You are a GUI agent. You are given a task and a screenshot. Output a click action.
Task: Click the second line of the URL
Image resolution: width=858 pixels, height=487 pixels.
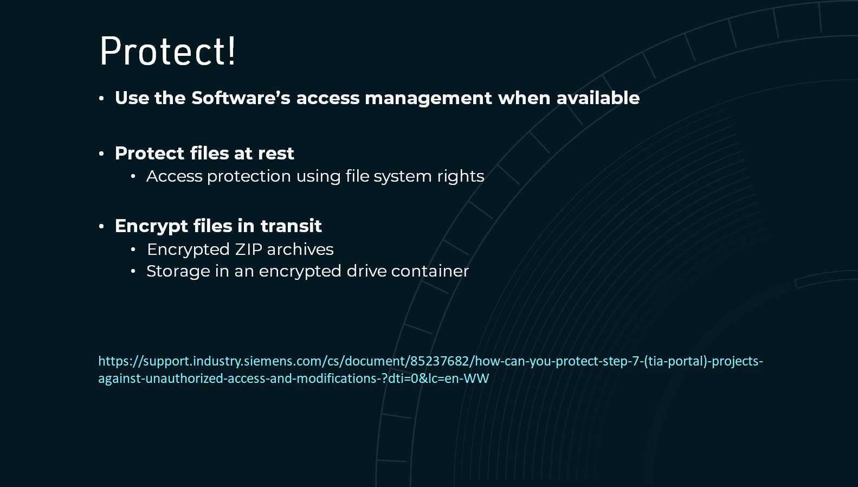[293, 378]
